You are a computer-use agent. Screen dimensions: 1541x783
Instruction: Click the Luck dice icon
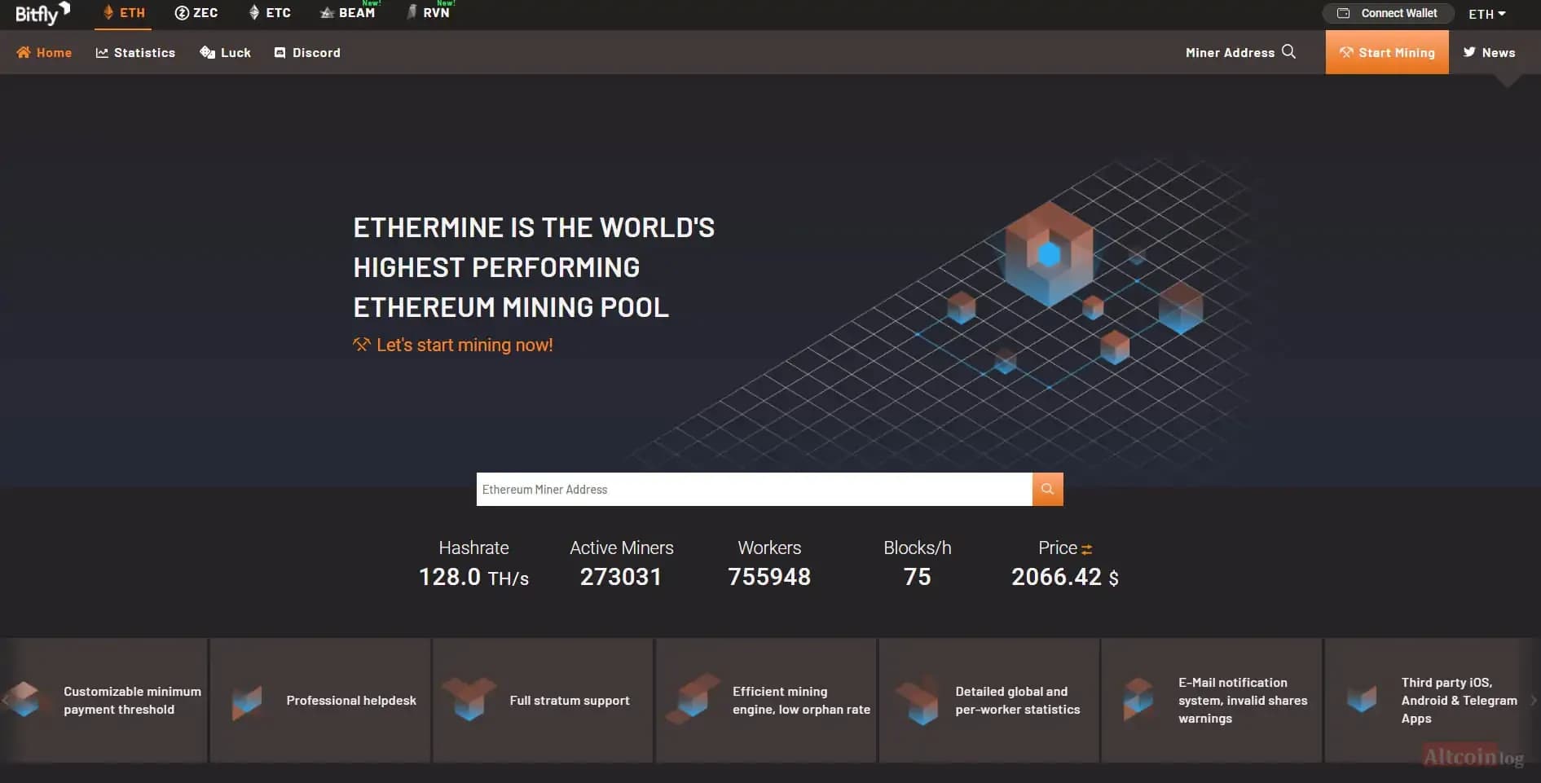coord(207,52)
